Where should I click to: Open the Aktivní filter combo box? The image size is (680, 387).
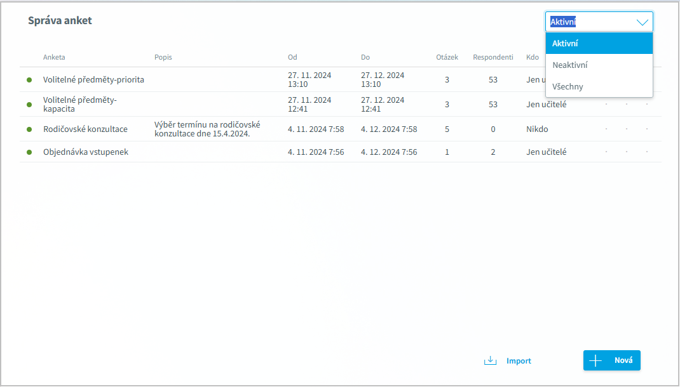tap(599, 22)
